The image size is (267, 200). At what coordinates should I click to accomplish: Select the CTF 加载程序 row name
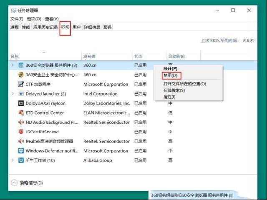coord(38,84)
